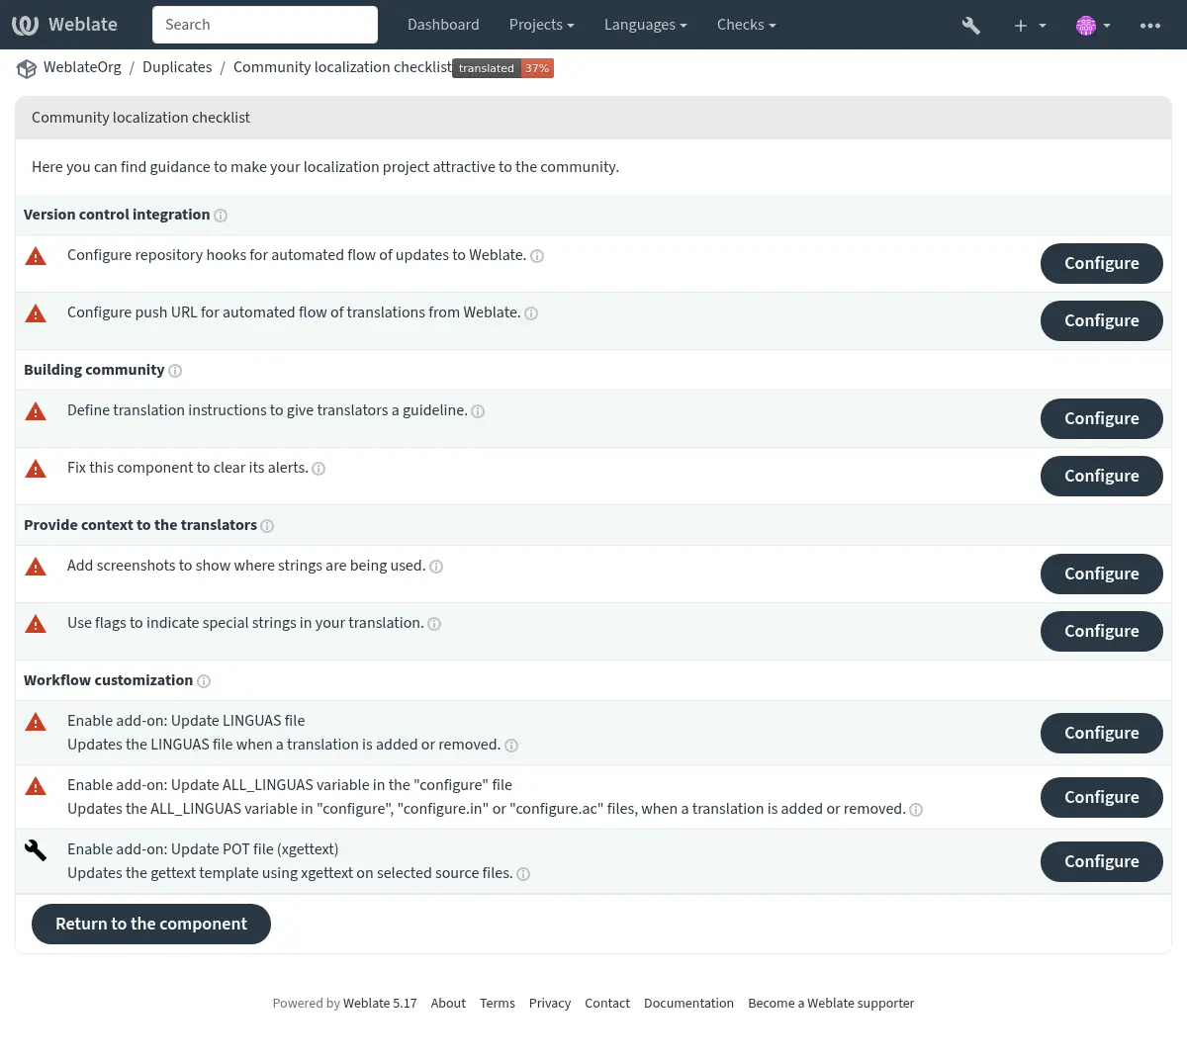Configure Update LINGUAS file add-on
Viewport: 1187px width, 1061px height.
[1101, 733]
